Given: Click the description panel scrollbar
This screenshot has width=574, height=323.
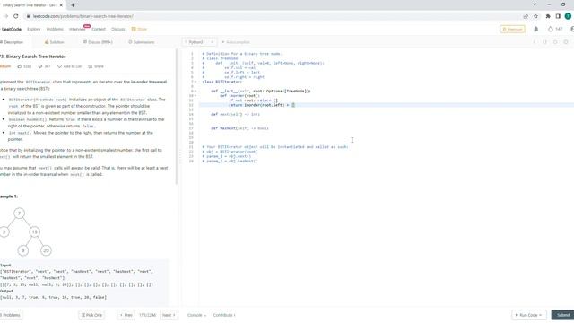Looking at the screenshot, I should click(177, 118).
